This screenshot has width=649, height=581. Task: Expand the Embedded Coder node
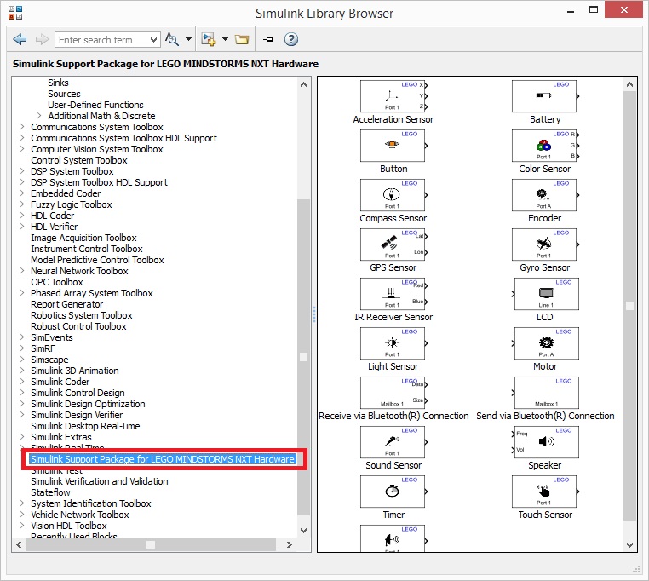tap(21, 193)
